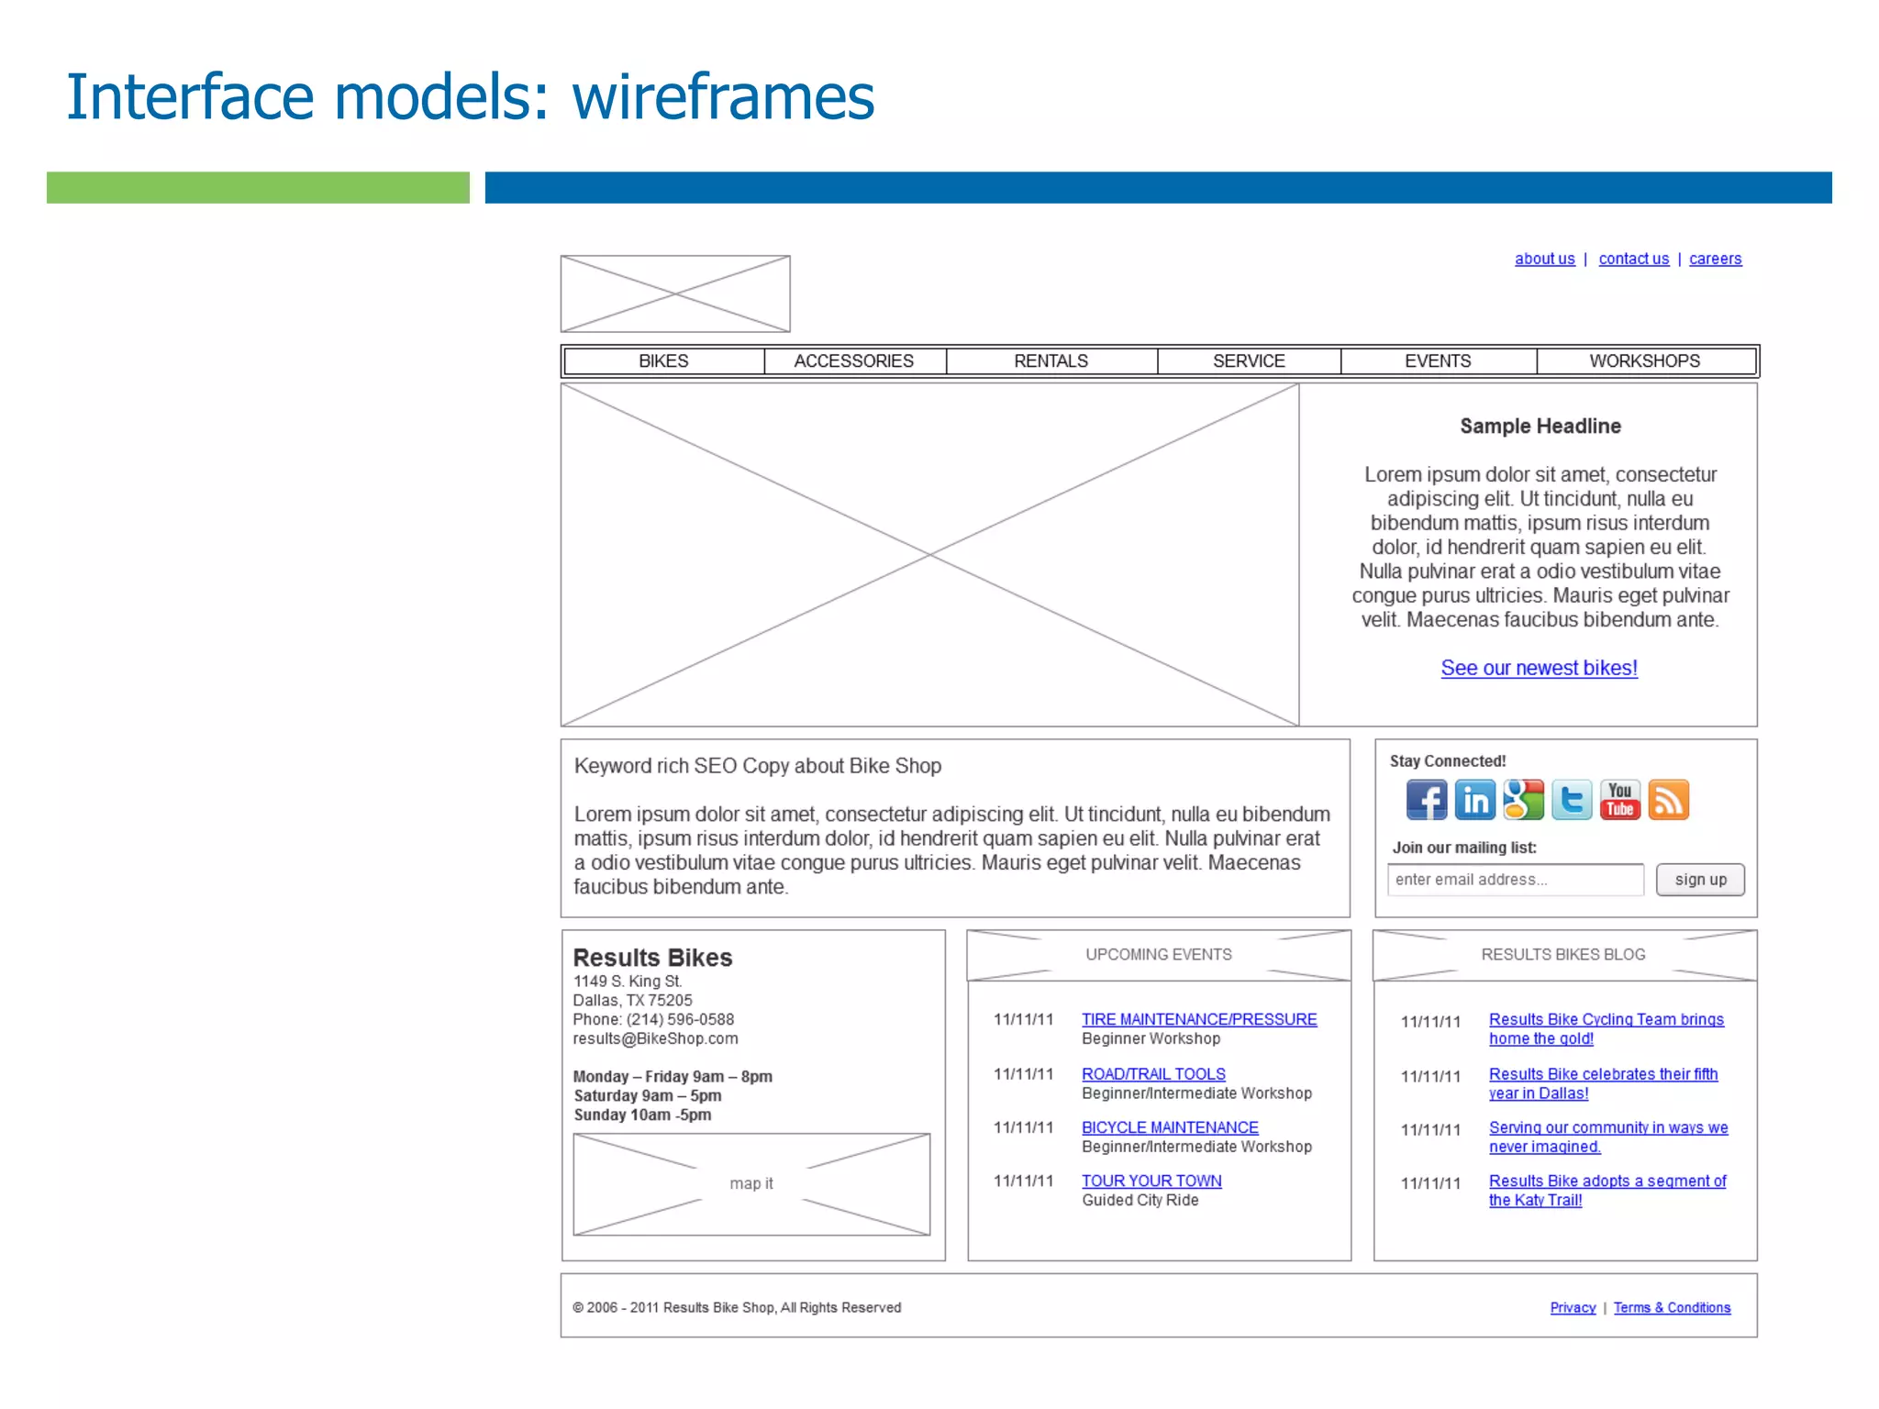1879x1409 pixels.
Task: Select the SERVICE navigation item
Action: (x=1249, y=361)
